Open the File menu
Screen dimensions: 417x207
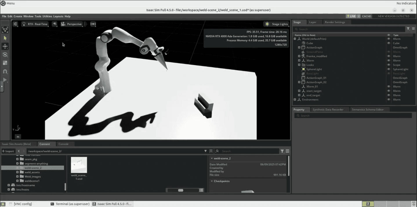[x=4, y=16]
